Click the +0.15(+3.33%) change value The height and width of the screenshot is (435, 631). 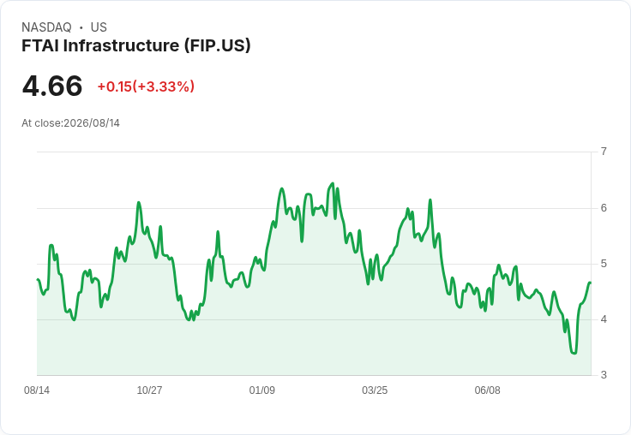(146, 86)
